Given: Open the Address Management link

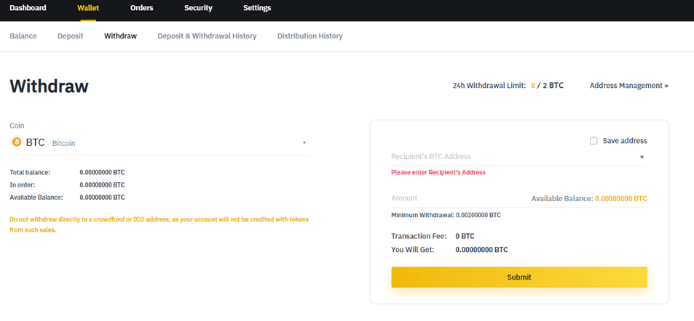Looking at the screenshot, I should [629, 86].
